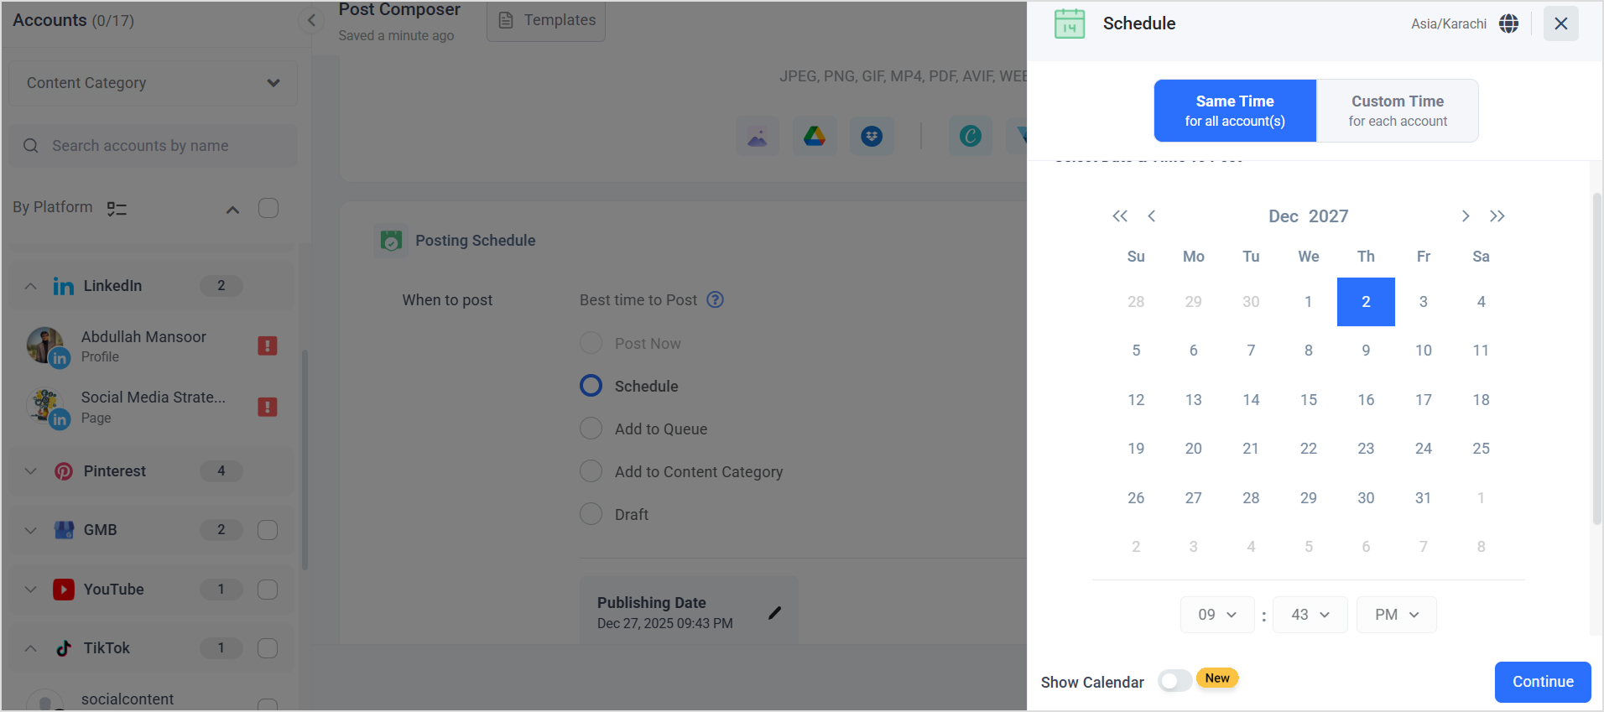Image resolution: width=1604 pixels, height=712 pixels.
Task: Click the Asia/Karachi timezone label
Action: pos(1448,23)
